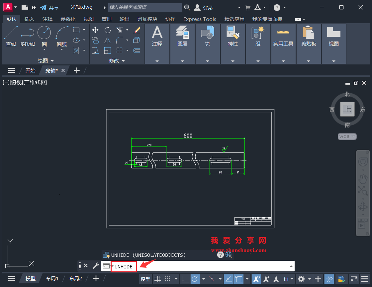Select the 多段线 (Polyline) tool
Image resolution: width=372 pixels, height=287 pixels.
(28, 35)
